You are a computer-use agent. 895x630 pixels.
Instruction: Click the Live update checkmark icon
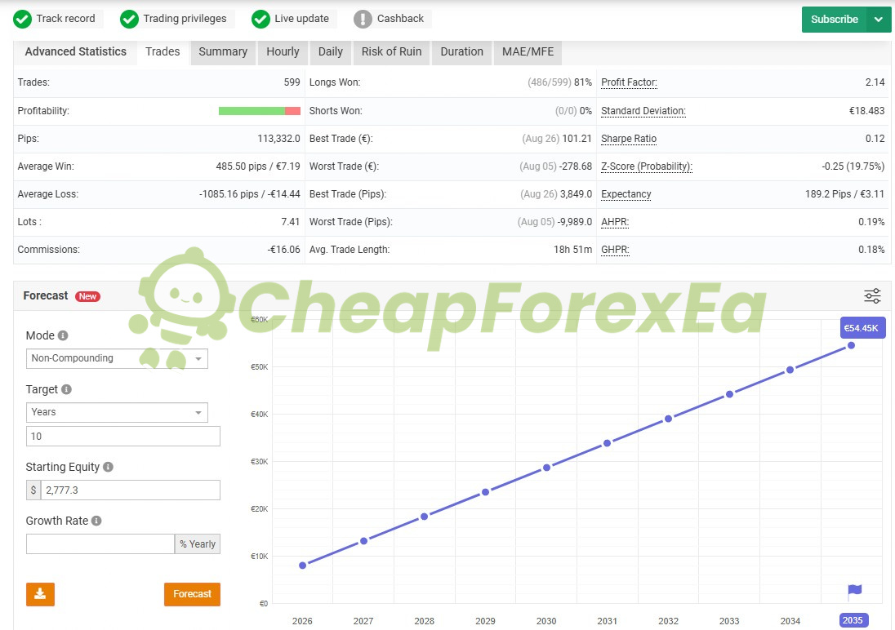click(260, 19)
